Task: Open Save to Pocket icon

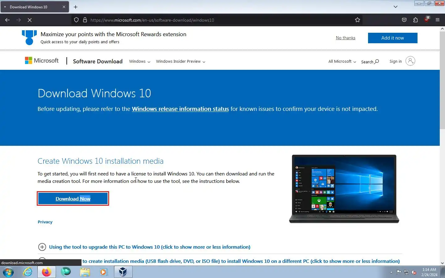Action: (x=404, y=20)
